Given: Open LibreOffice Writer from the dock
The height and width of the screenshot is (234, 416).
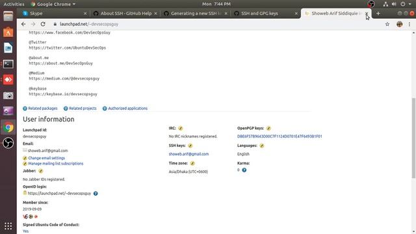Looking at the screenshot, I should (8, 48).
